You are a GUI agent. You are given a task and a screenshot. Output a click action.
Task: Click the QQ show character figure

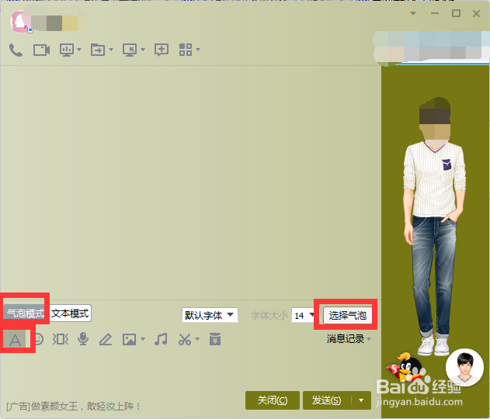tap(434, 227)
